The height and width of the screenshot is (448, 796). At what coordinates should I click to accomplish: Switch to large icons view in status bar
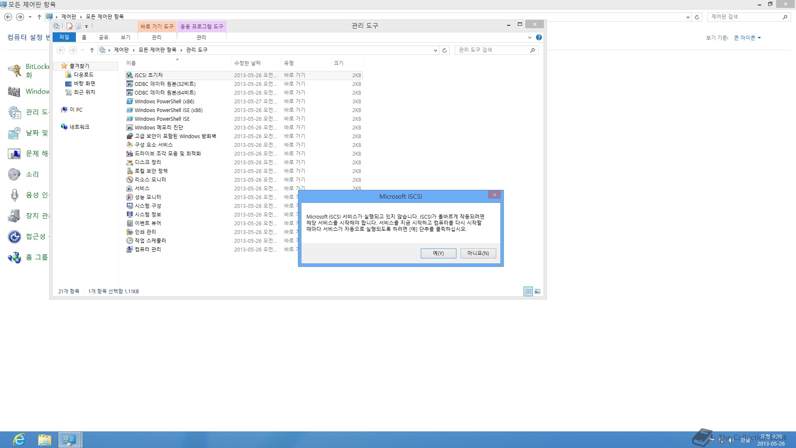537,291
